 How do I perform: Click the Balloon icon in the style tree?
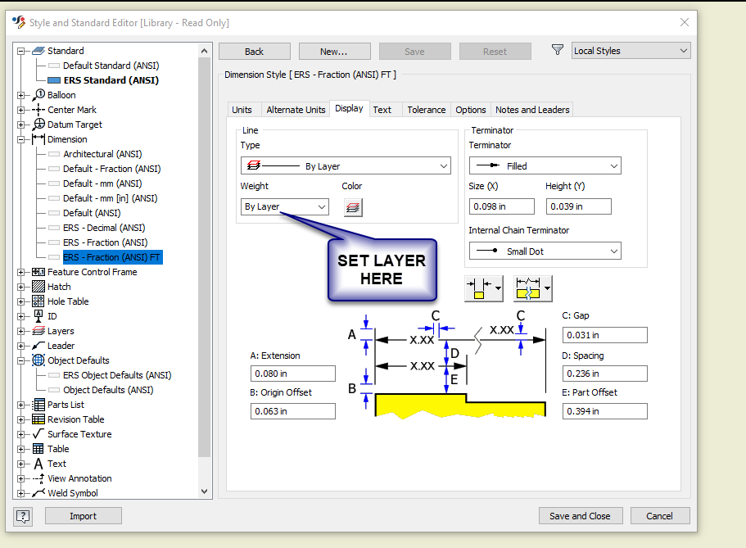[38, 95]
